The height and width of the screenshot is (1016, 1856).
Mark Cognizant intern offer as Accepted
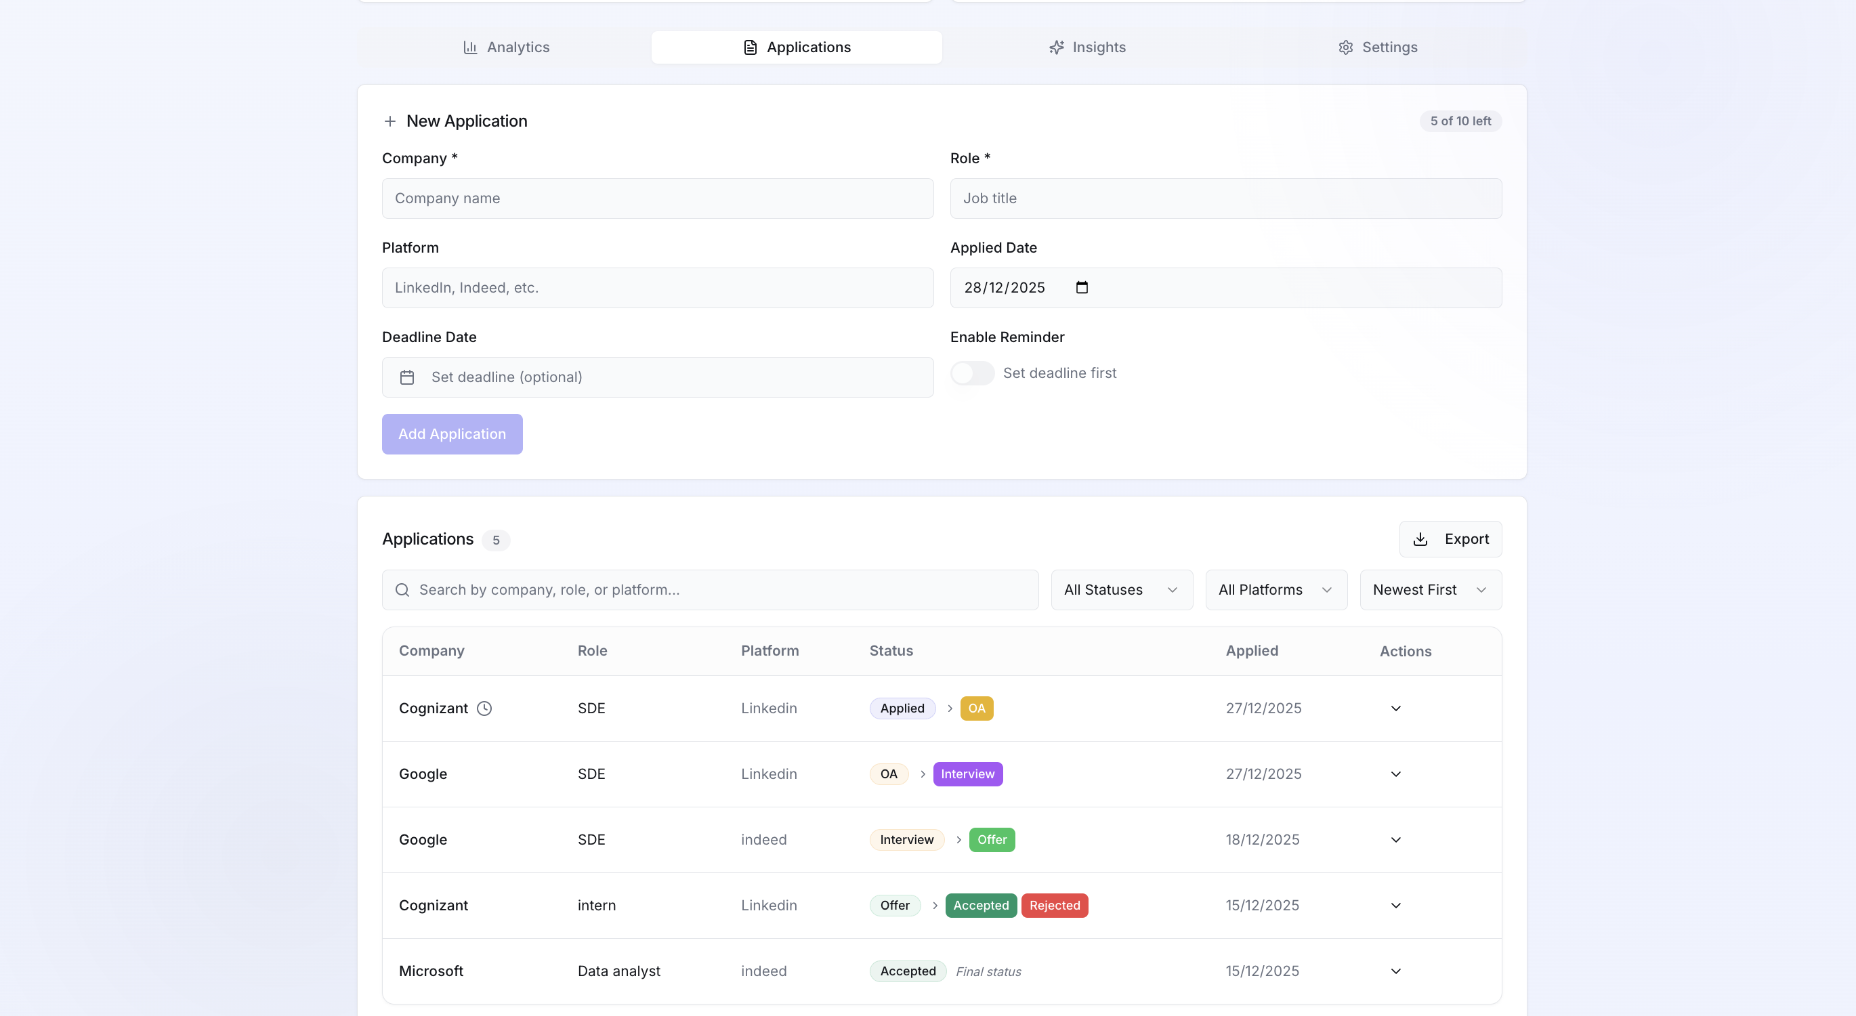(x=981, y=905)
